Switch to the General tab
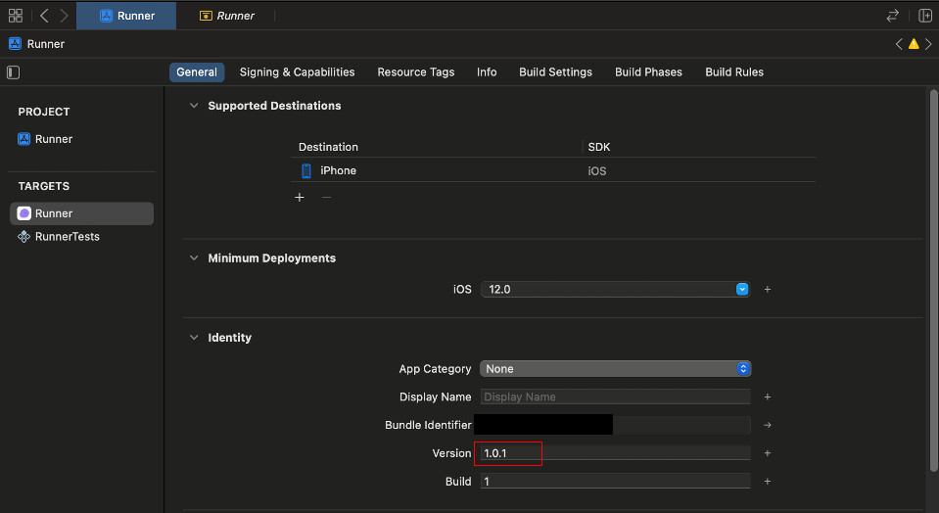Image resolution: width=939 pixels, height=513 pixels. [x=197, y=71]
